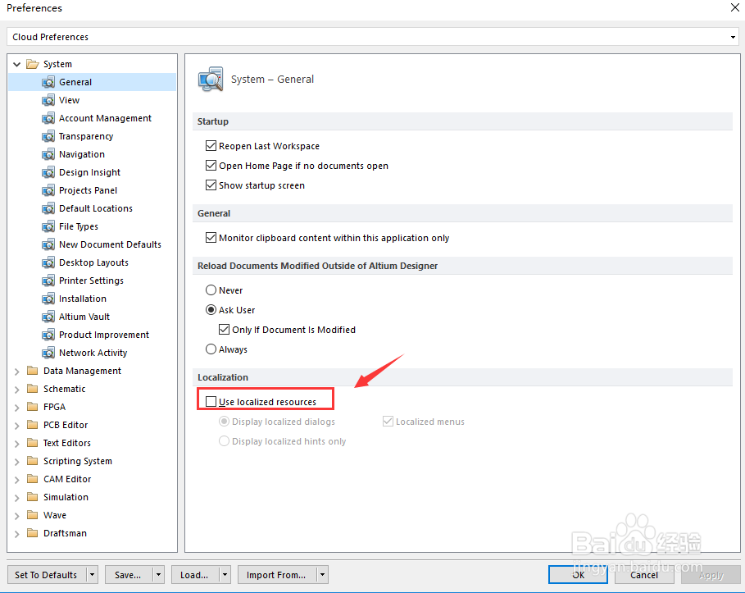This screenshot has width=745, height=593.
Task: Open the Navigation preferences page
Action: pos(82,154)
